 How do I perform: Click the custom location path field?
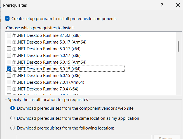click(84, 137)
